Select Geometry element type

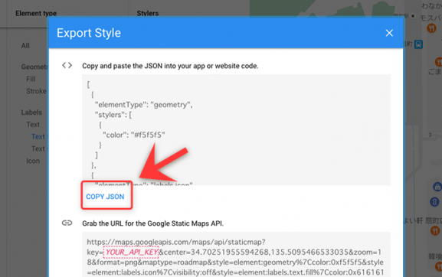[34, 67]
